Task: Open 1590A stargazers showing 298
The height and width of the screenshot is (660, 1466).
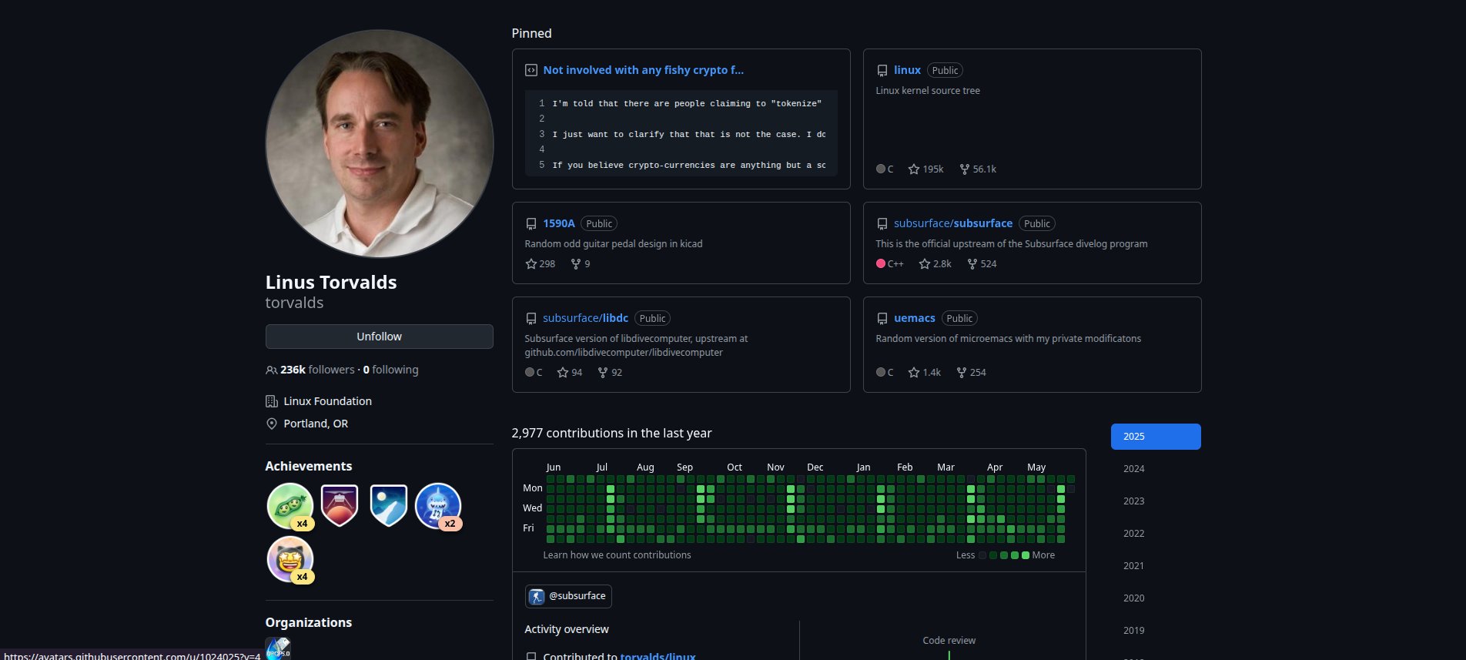Action: coord(540,263)
